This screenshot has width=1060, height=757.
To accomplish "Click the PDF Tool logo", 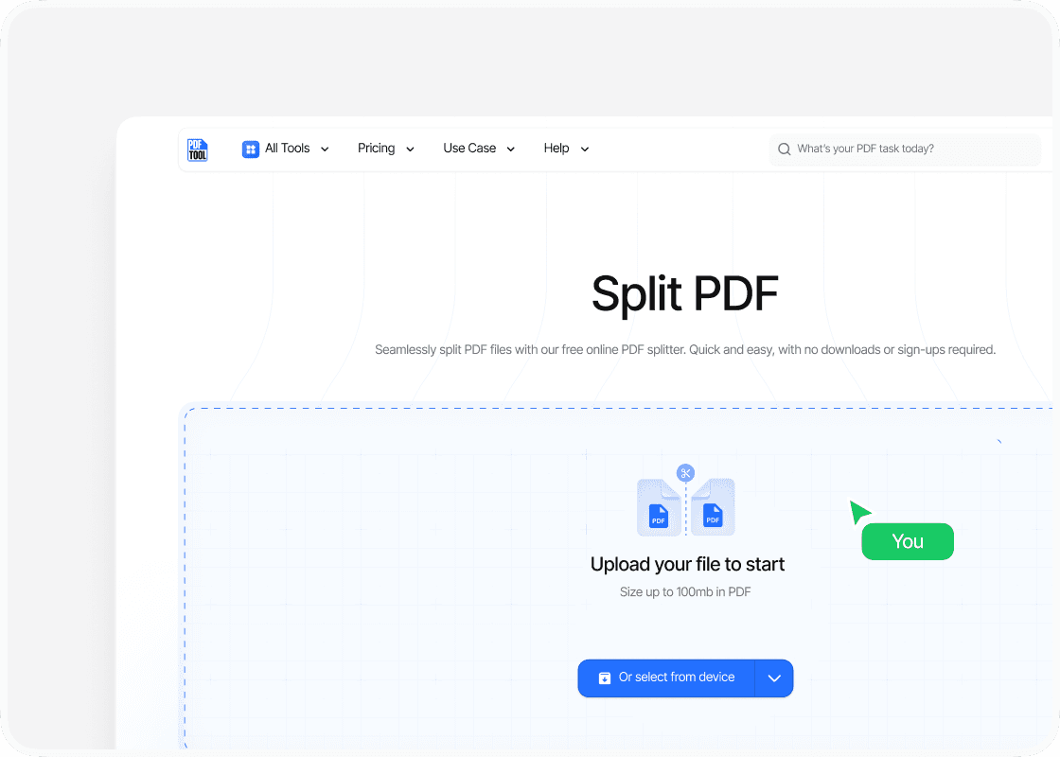I will point(197,150).
